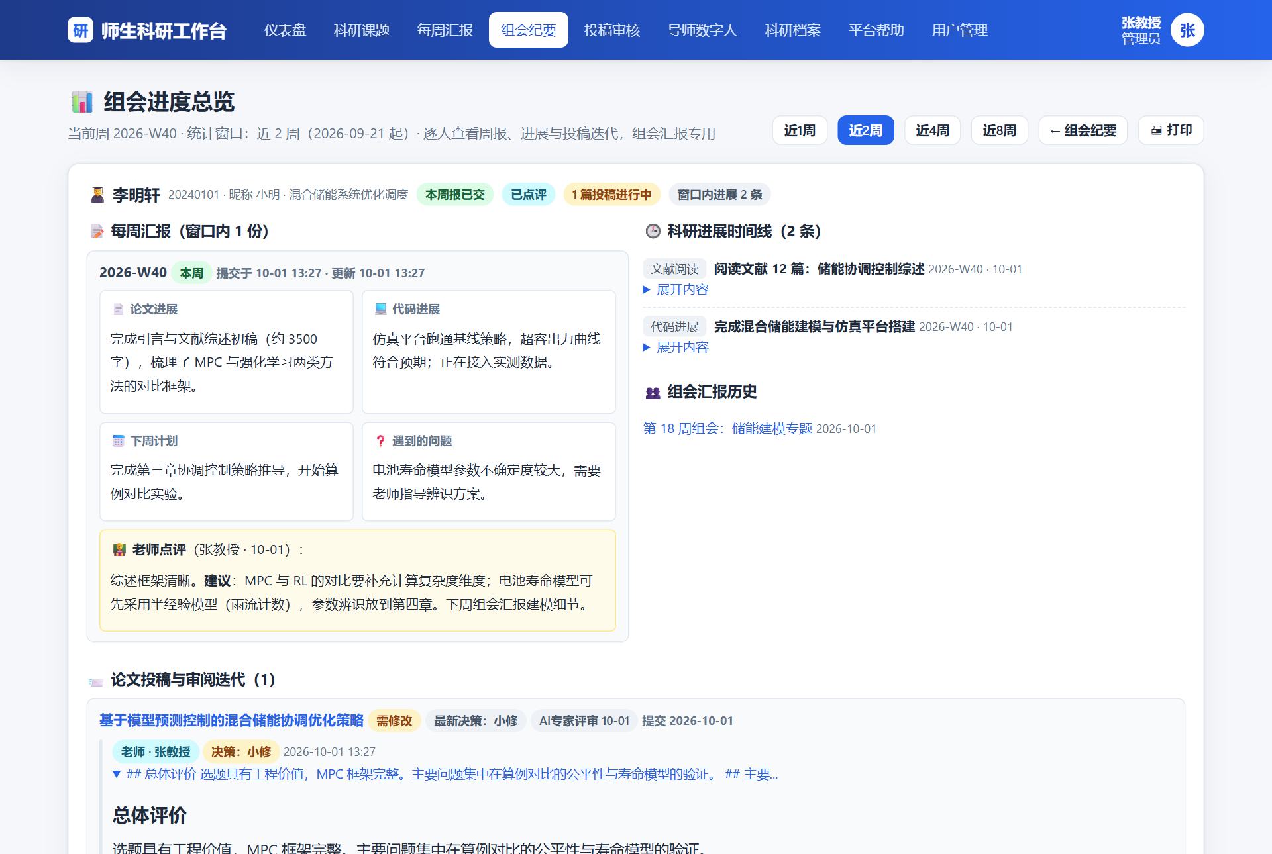Click the 本周报已交 status badge

[x=454, y=195]
